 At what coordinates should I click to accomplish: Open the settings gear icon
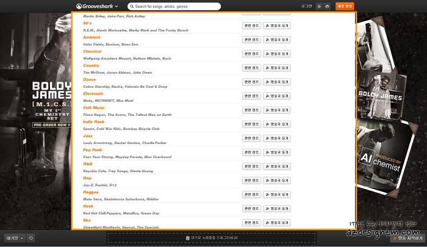(319, 6)
